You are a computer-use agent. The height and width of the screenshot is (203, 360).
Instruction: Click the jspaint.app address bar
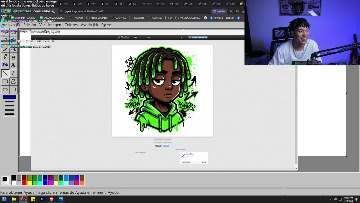tap(135, 11)
